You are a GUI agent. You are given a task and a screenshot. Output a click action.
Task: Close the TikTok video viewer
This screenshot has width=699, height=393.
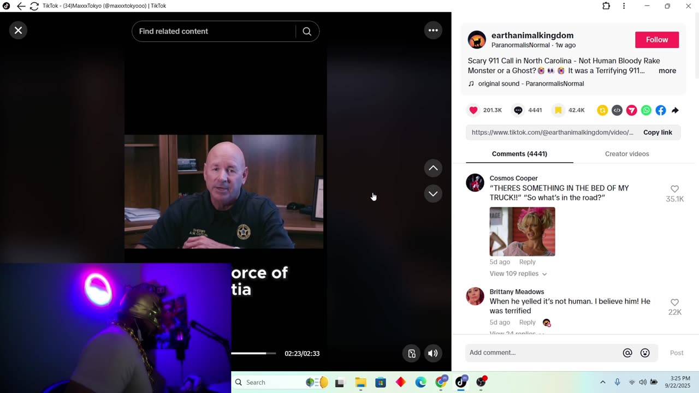coord(18,31)
